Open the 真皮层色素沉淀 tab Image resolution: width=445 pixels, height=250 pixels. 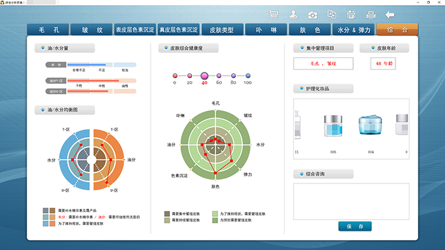tap(179, 30)
